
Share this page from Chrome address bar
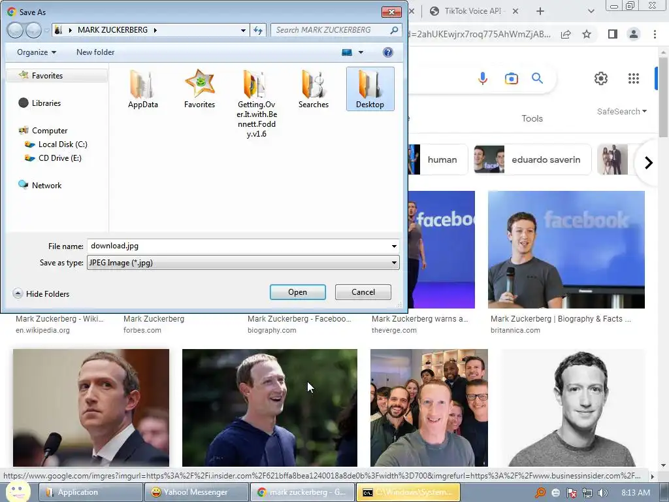pos(566,34)
